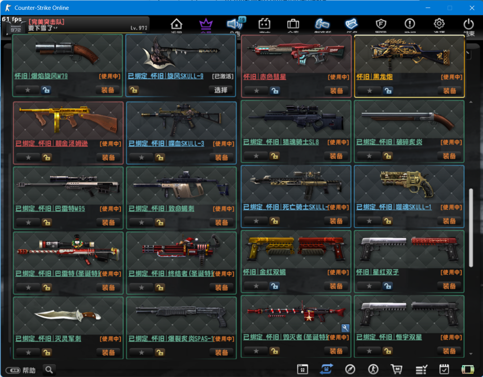Open the calendar event icon in top bar

(x=264, y=24)
